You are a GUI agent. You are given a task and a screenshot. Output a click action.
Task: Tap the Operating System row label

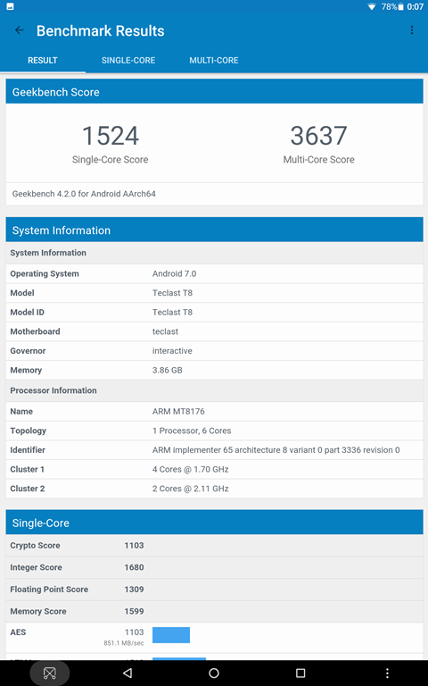[x=45, y=274]
